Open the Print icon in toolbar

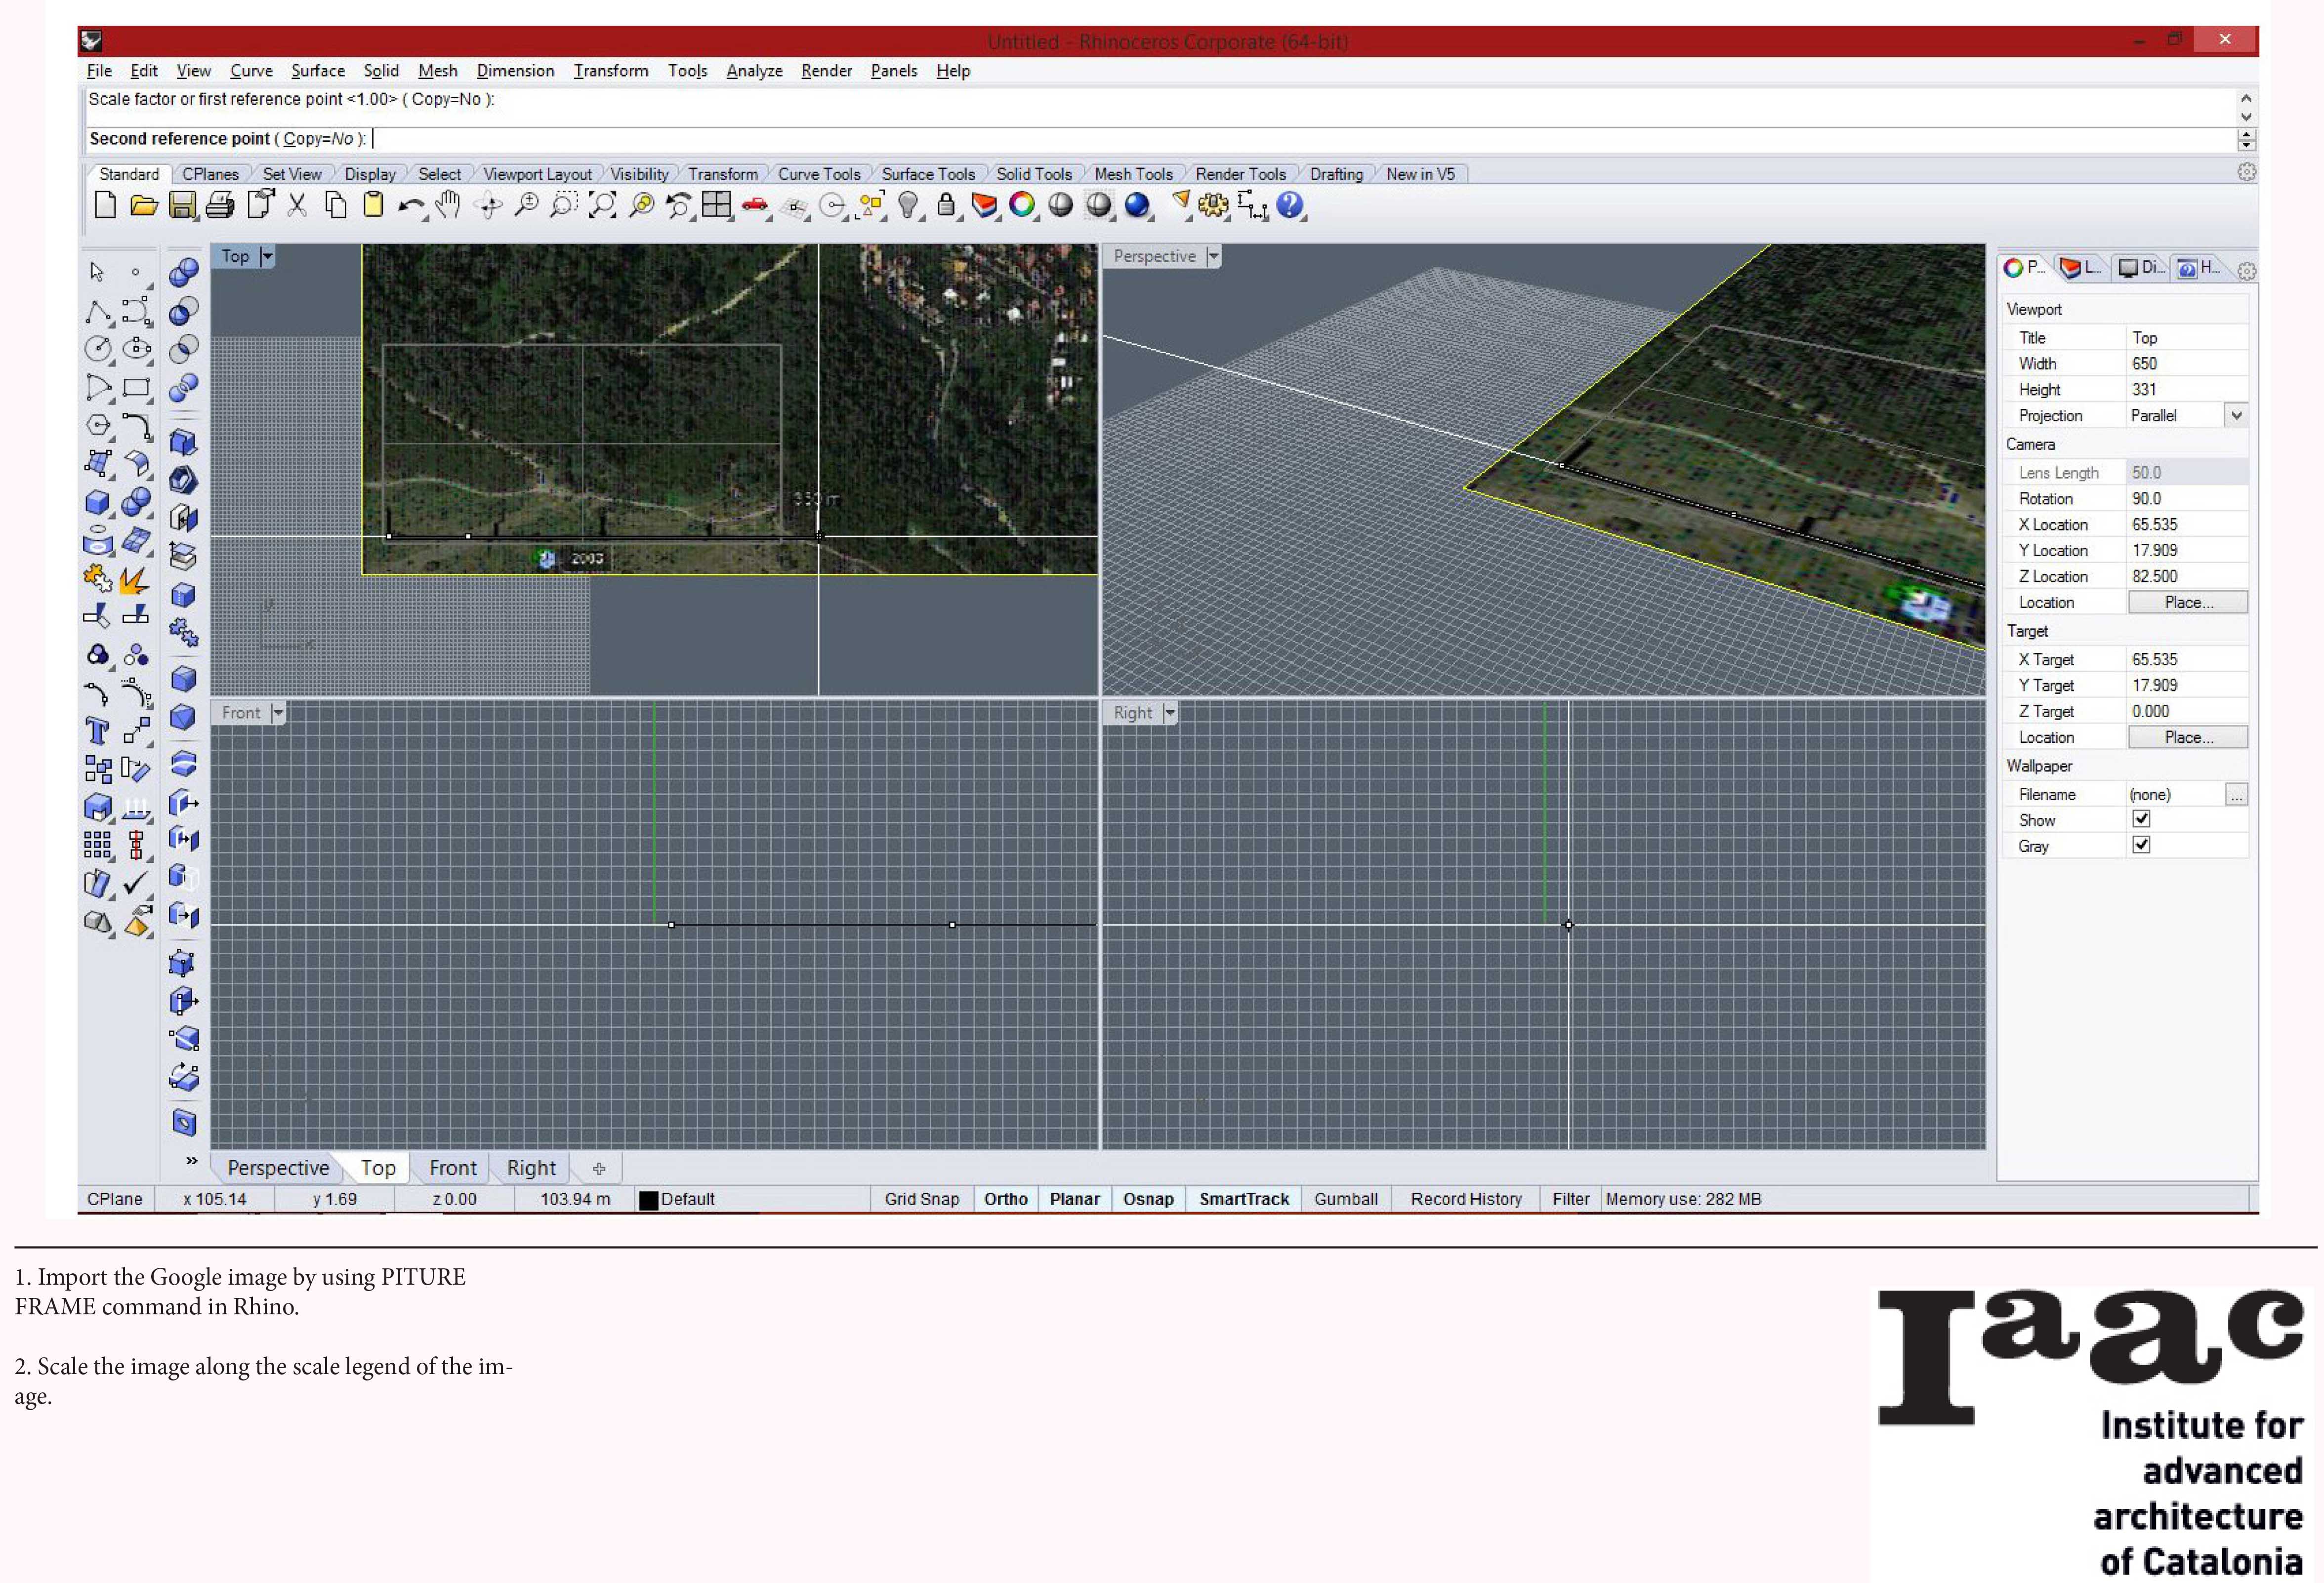click(220, 206)
